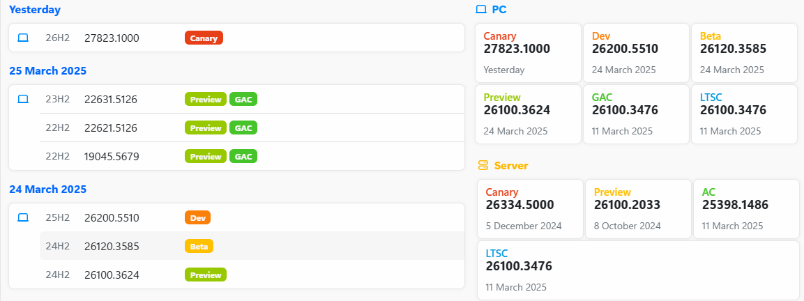Open the PC Canary card 27823.1000
Viewport: 804px width, 301px height.
[x=528, y=53]
